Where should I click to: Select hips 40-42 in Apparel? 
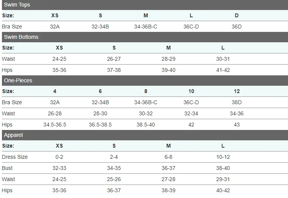click(223, 190)
